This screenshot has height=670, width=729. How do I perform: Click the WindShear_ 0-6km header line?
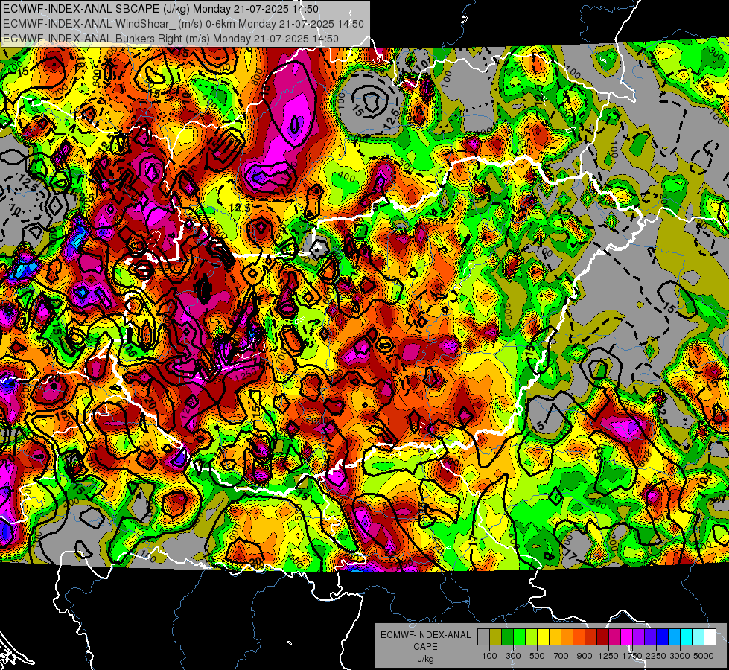coord(183,24)
